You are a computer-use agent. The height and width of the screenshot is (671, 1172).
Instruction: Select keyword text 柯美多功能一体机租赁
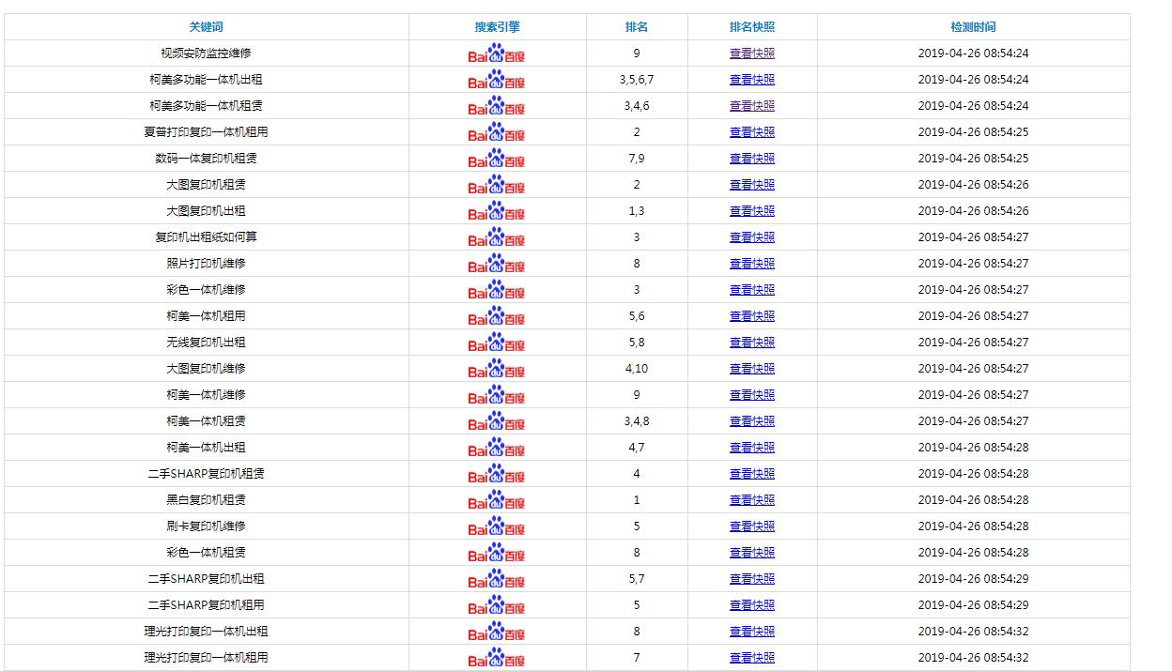coord(206,106)
